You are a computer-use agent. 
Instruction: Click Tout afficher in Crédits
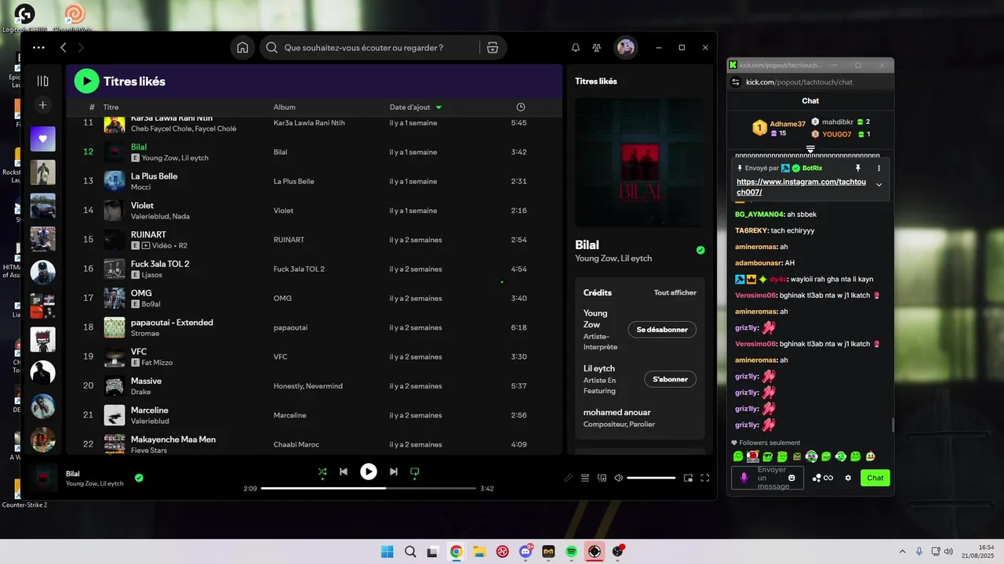675,293
